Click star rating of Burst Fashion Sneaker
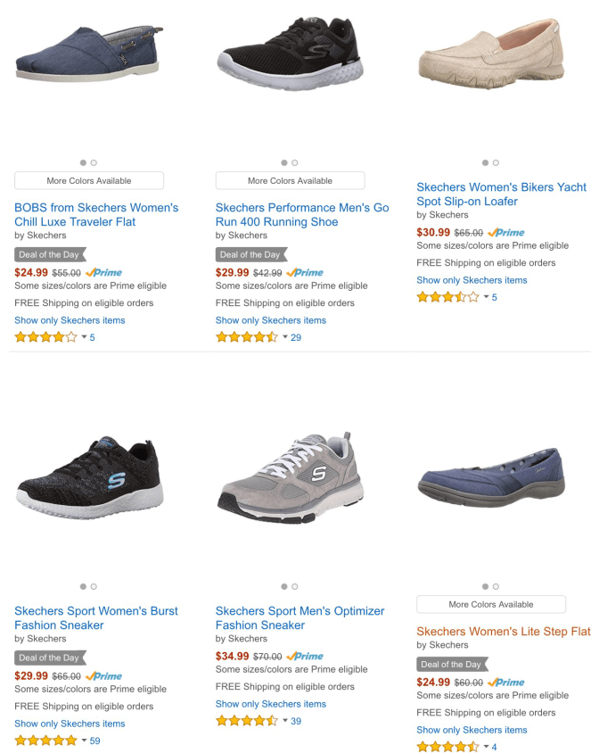The image size is (591, 753). click(x=45, y=741)
